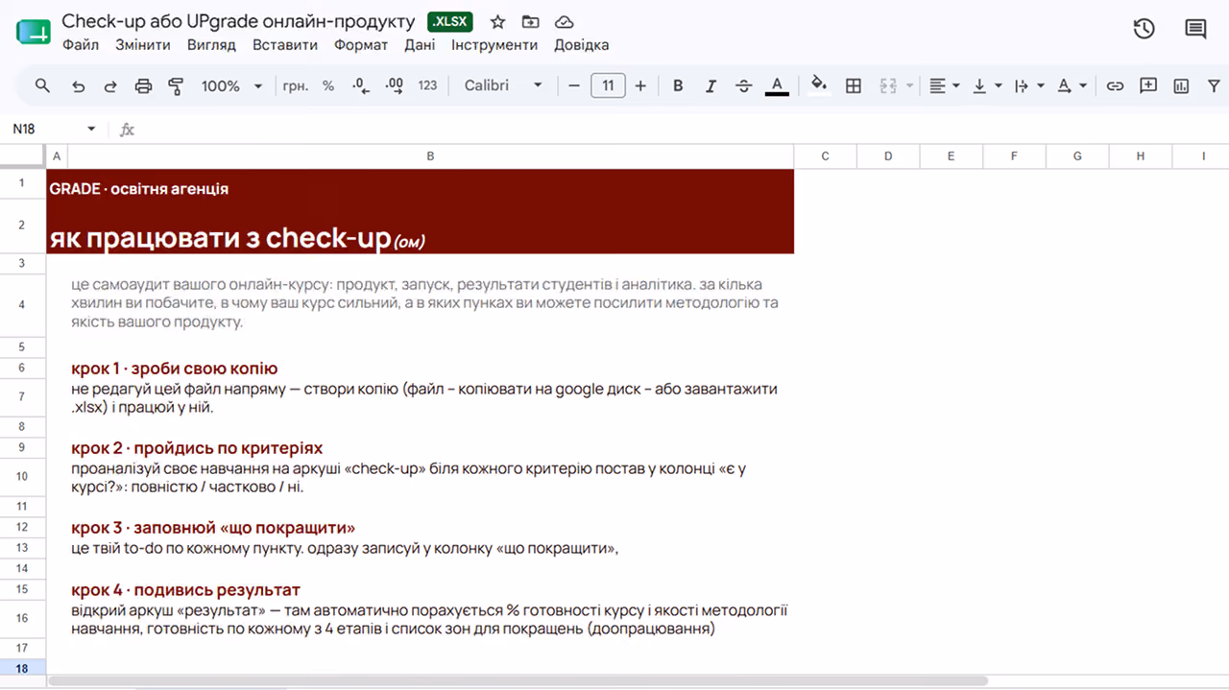Screen dimensions: 1229x690
Task: Open the Дані menu
Action: tap(420, 44)
